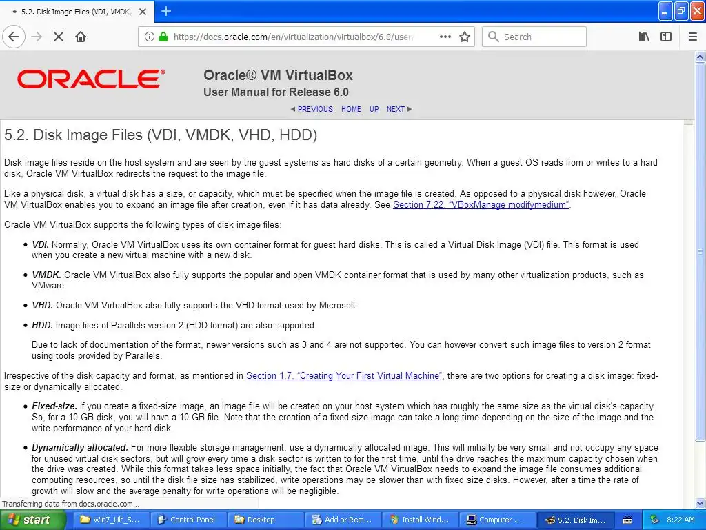Click Transferring data status bar text
This screenshot has width=706, height=530.
(71, 504)
